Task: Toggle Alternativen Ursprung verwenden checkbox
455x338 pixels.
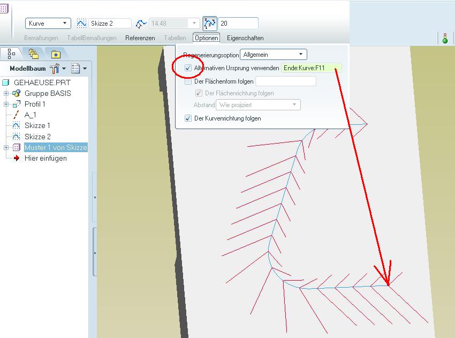Action: tap(188, 68)
